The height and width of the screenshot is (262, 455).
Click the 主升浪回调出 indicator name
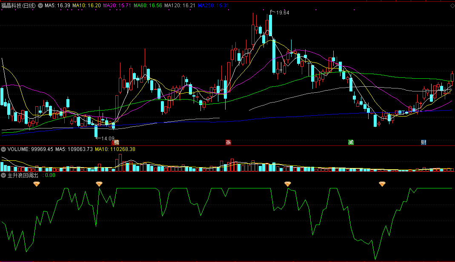pos(23,175)
